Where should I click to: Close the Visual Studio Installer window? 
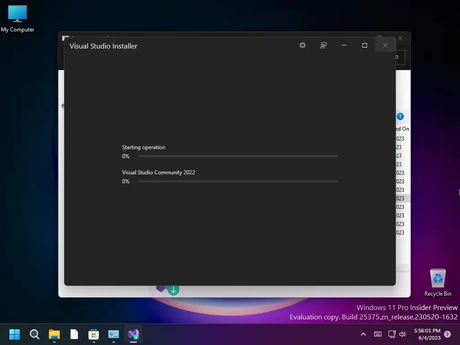[385, 45]
